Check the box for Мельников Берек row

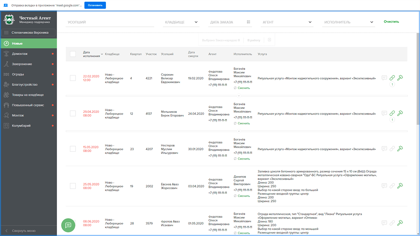(73, 113)
